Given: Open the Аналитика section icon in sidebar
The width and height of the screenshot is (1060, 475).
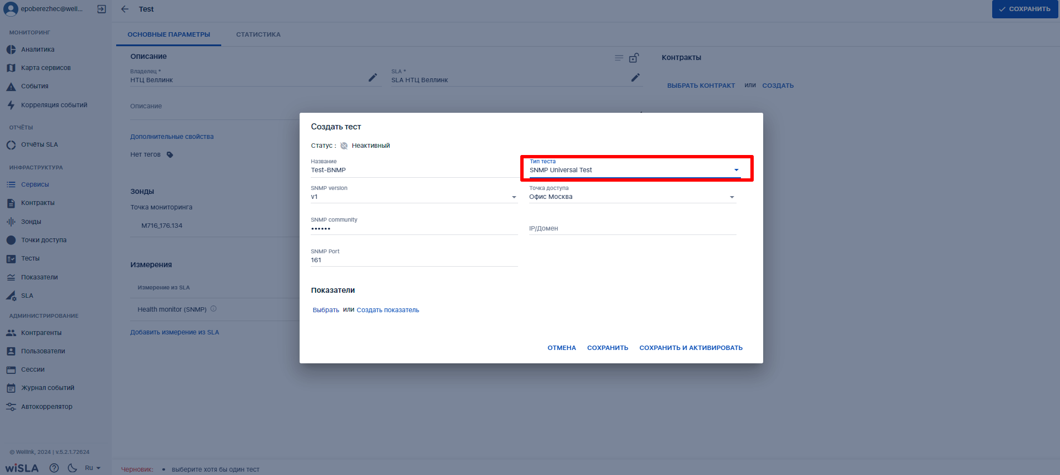Looking at the screenshot, I should click(11, 49).
